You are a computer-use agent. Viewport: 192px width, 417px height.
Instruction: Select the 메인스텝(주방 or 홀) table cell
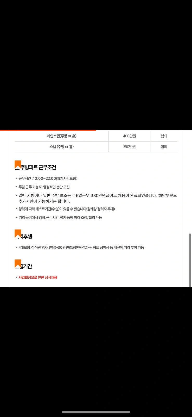(61, 136)
